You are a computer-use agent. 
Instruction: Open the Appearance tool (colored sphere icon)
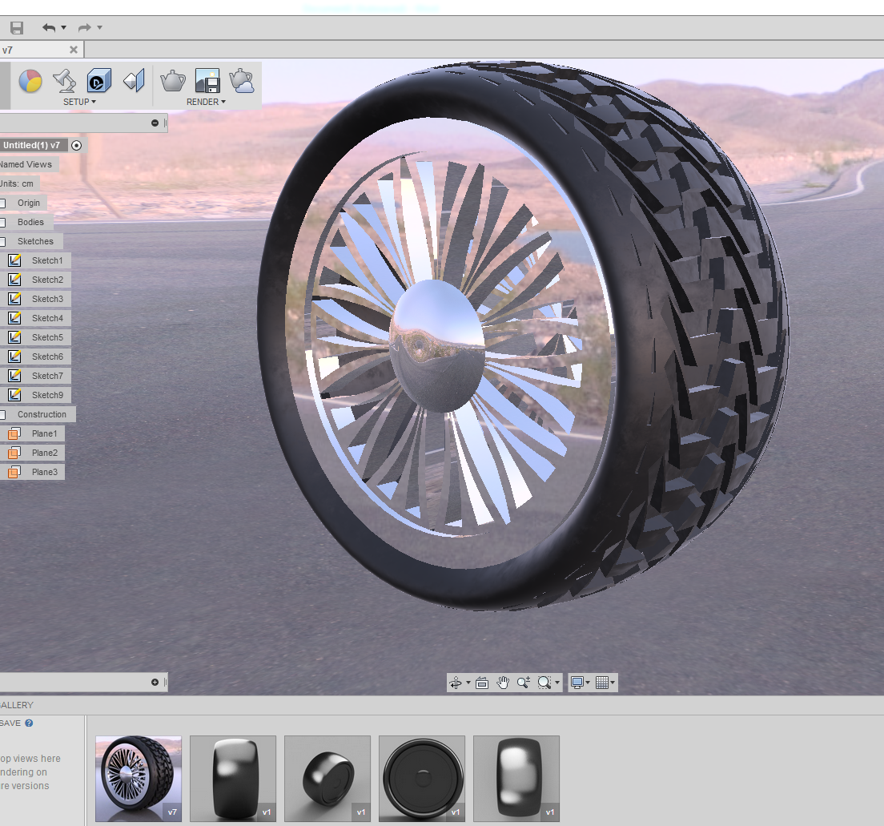coord(30,80)
